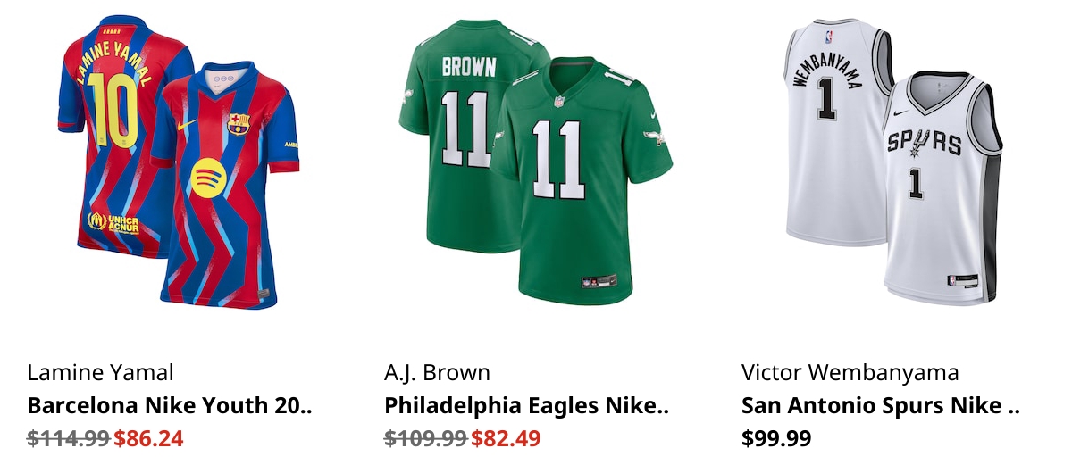Click the crossed-out $114.99 original price
The height and width of the screenshot is (473, 1072).
tap(69, 438)
